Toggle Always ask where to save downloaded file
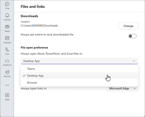The image size is (145, 117). [x=132, y=36]
